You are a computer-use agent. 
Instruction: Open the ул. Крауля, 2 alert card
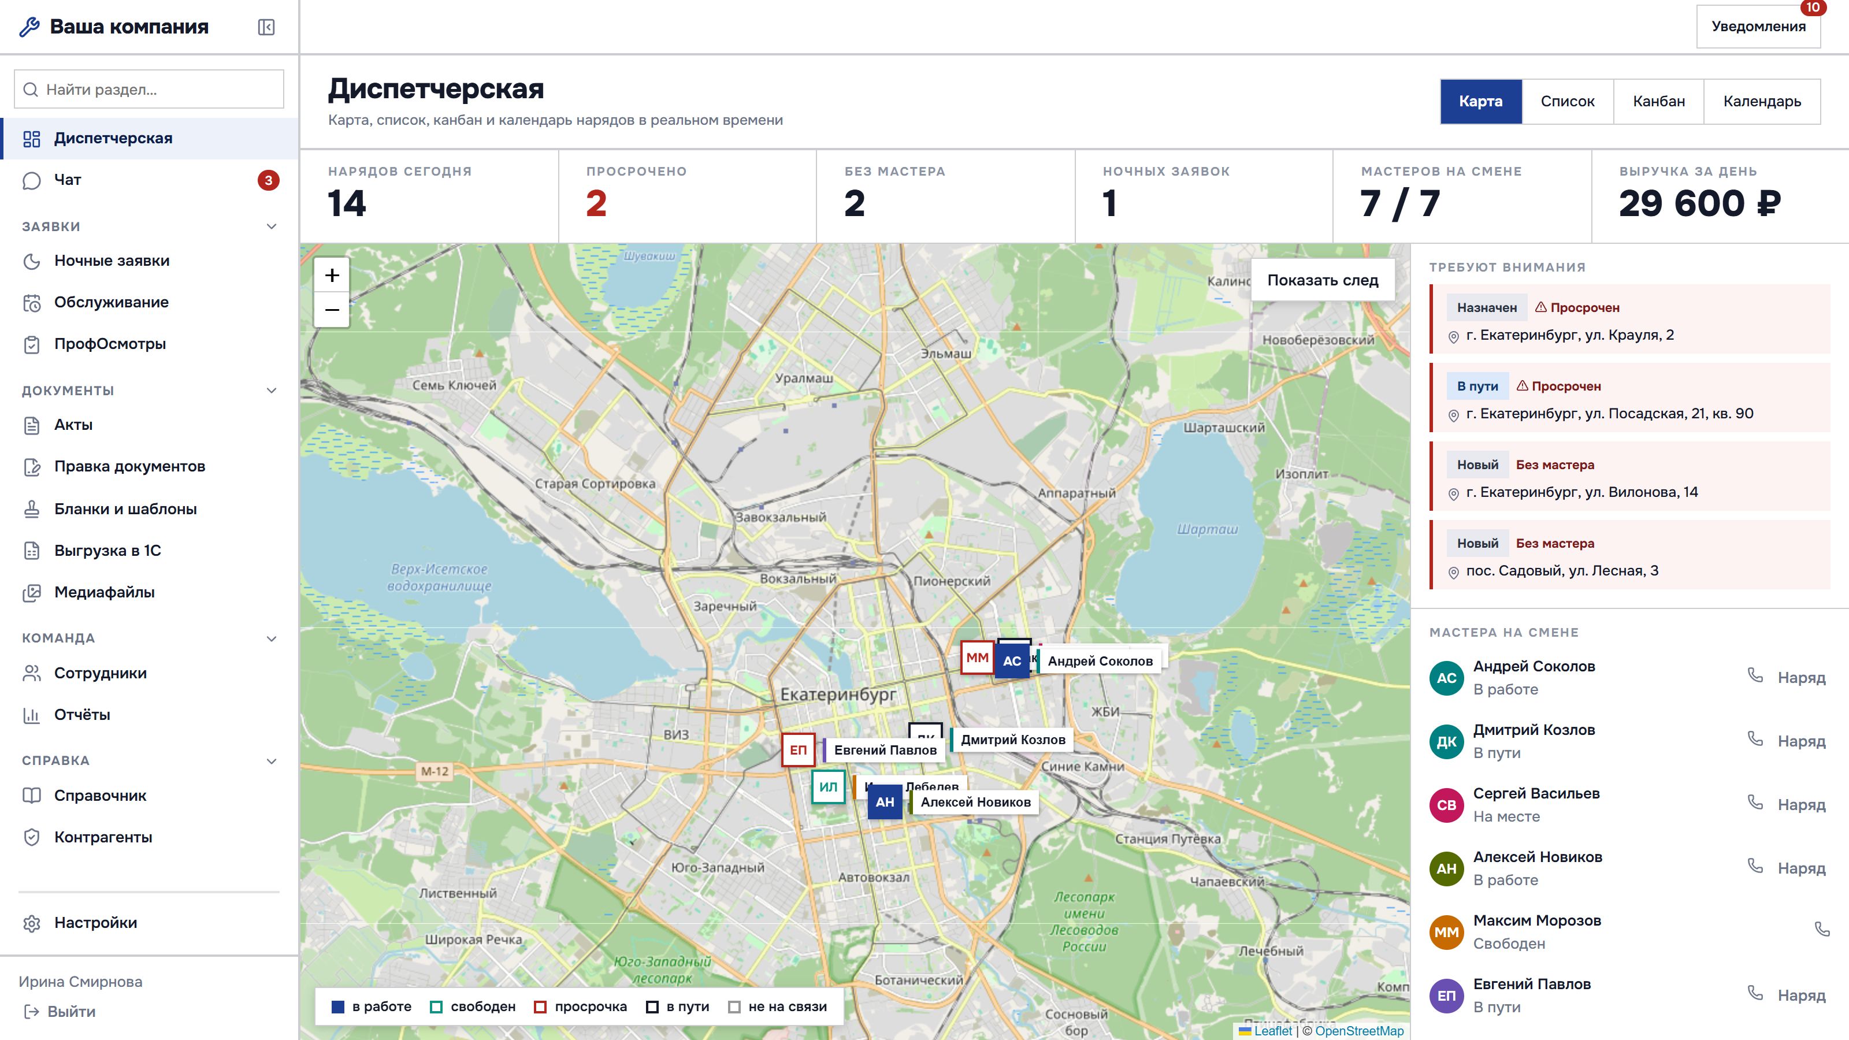click(x=1629, y=320)
